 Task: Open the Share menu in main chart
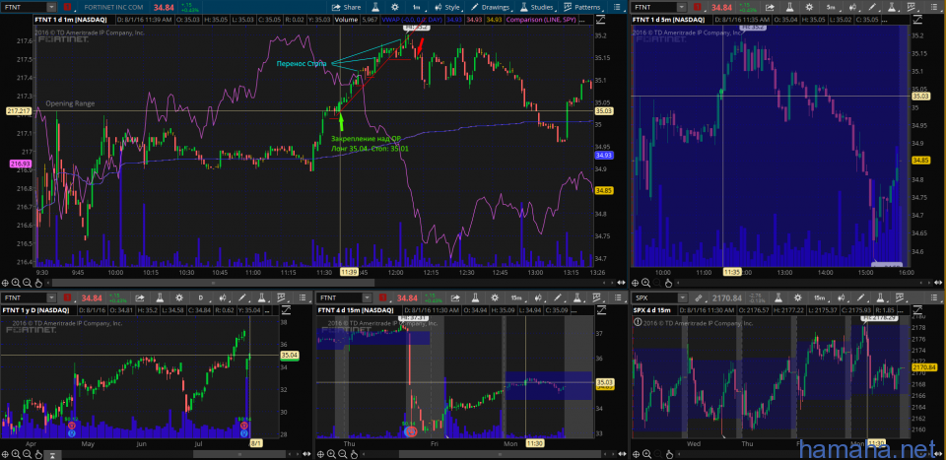coord(346,7)
